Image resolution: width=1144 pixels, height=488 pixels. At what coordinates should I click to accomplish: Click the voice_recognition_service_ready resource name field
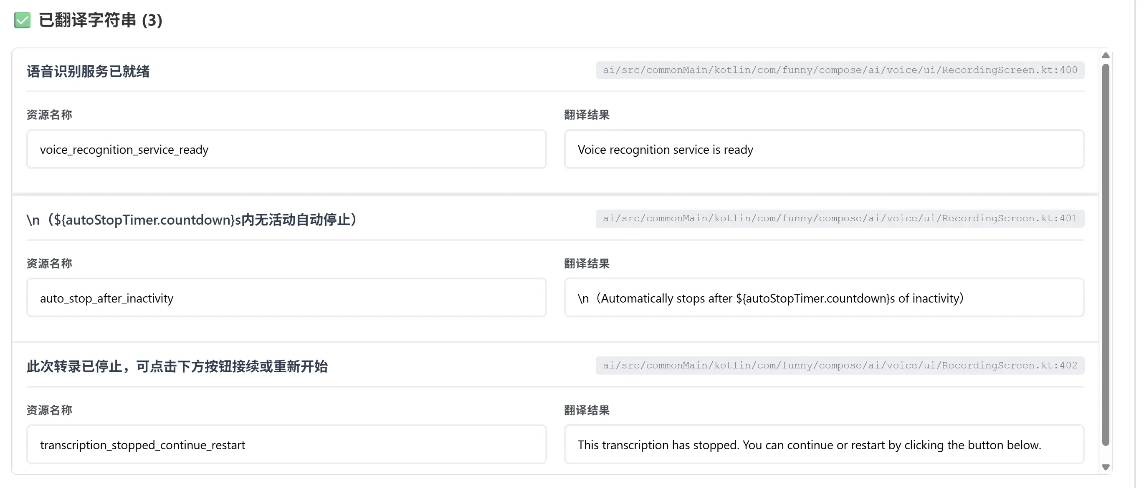click(x=286, y=149)
